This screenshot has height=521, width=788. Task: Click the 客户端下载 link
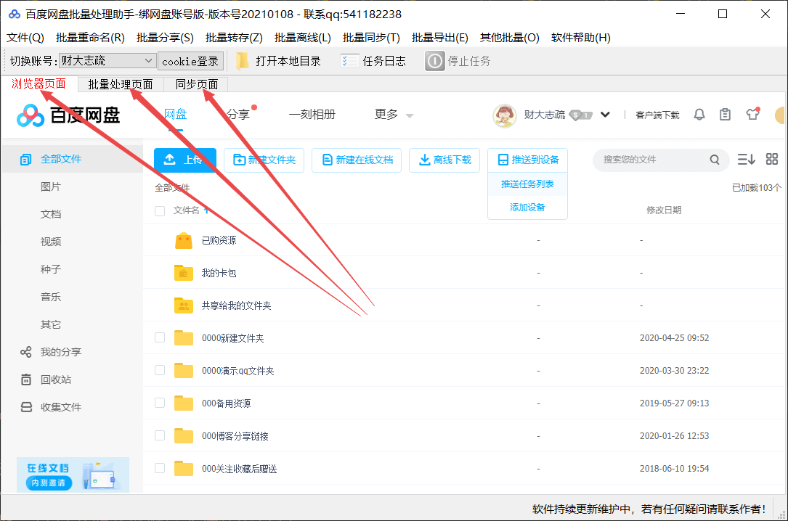tap(657, 115)
